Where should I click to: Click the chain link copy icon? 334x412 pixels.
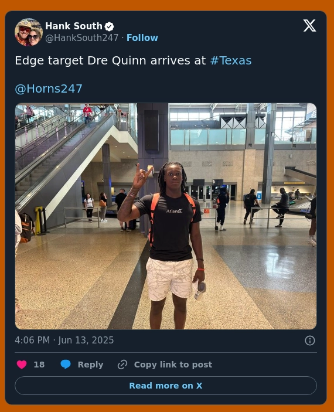[x=122, y=365]
